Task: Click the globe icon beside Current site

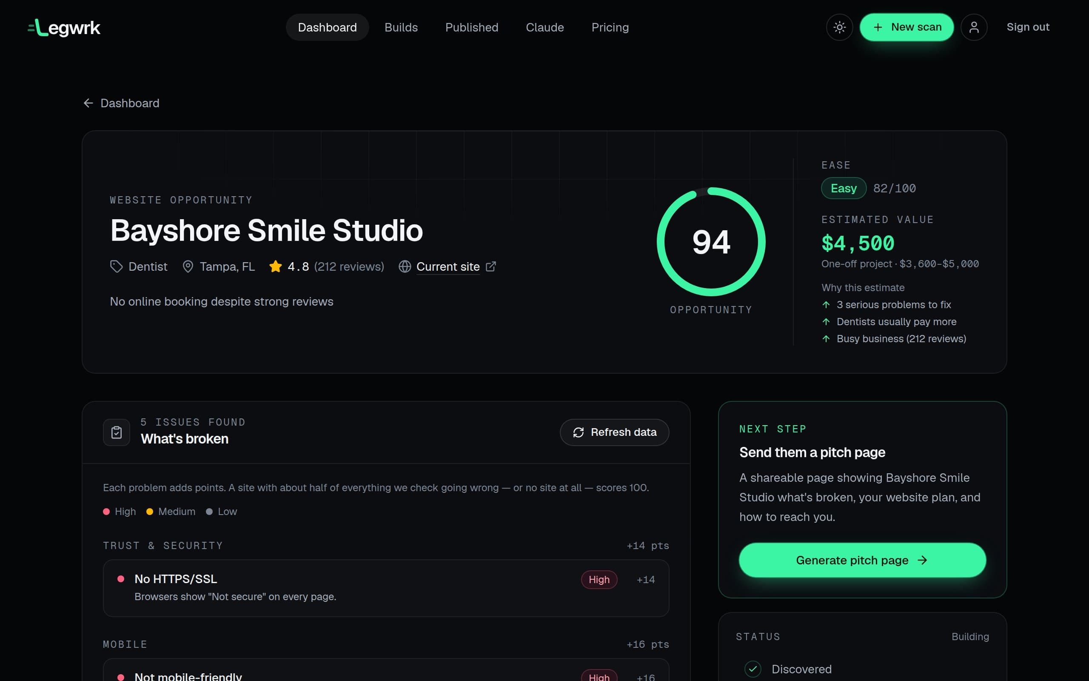Action: point(405,266)
